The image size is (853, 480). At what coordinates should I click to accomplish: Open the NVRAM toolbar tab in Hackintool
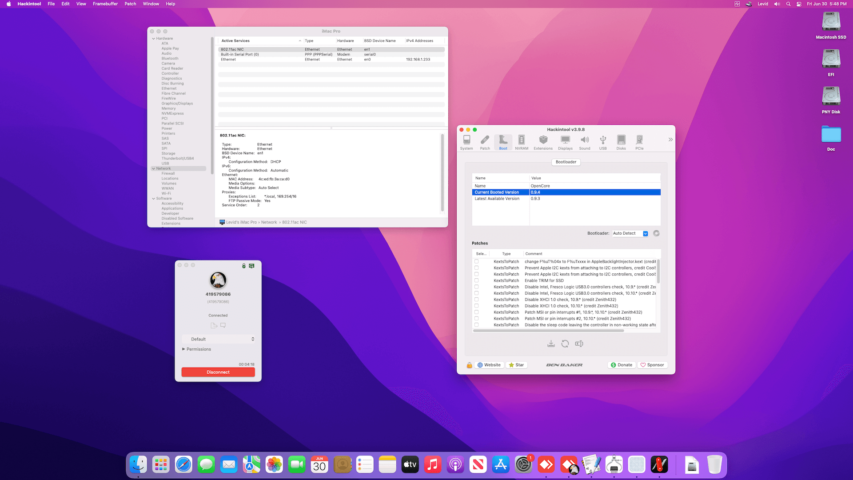[x=522, y=142]
